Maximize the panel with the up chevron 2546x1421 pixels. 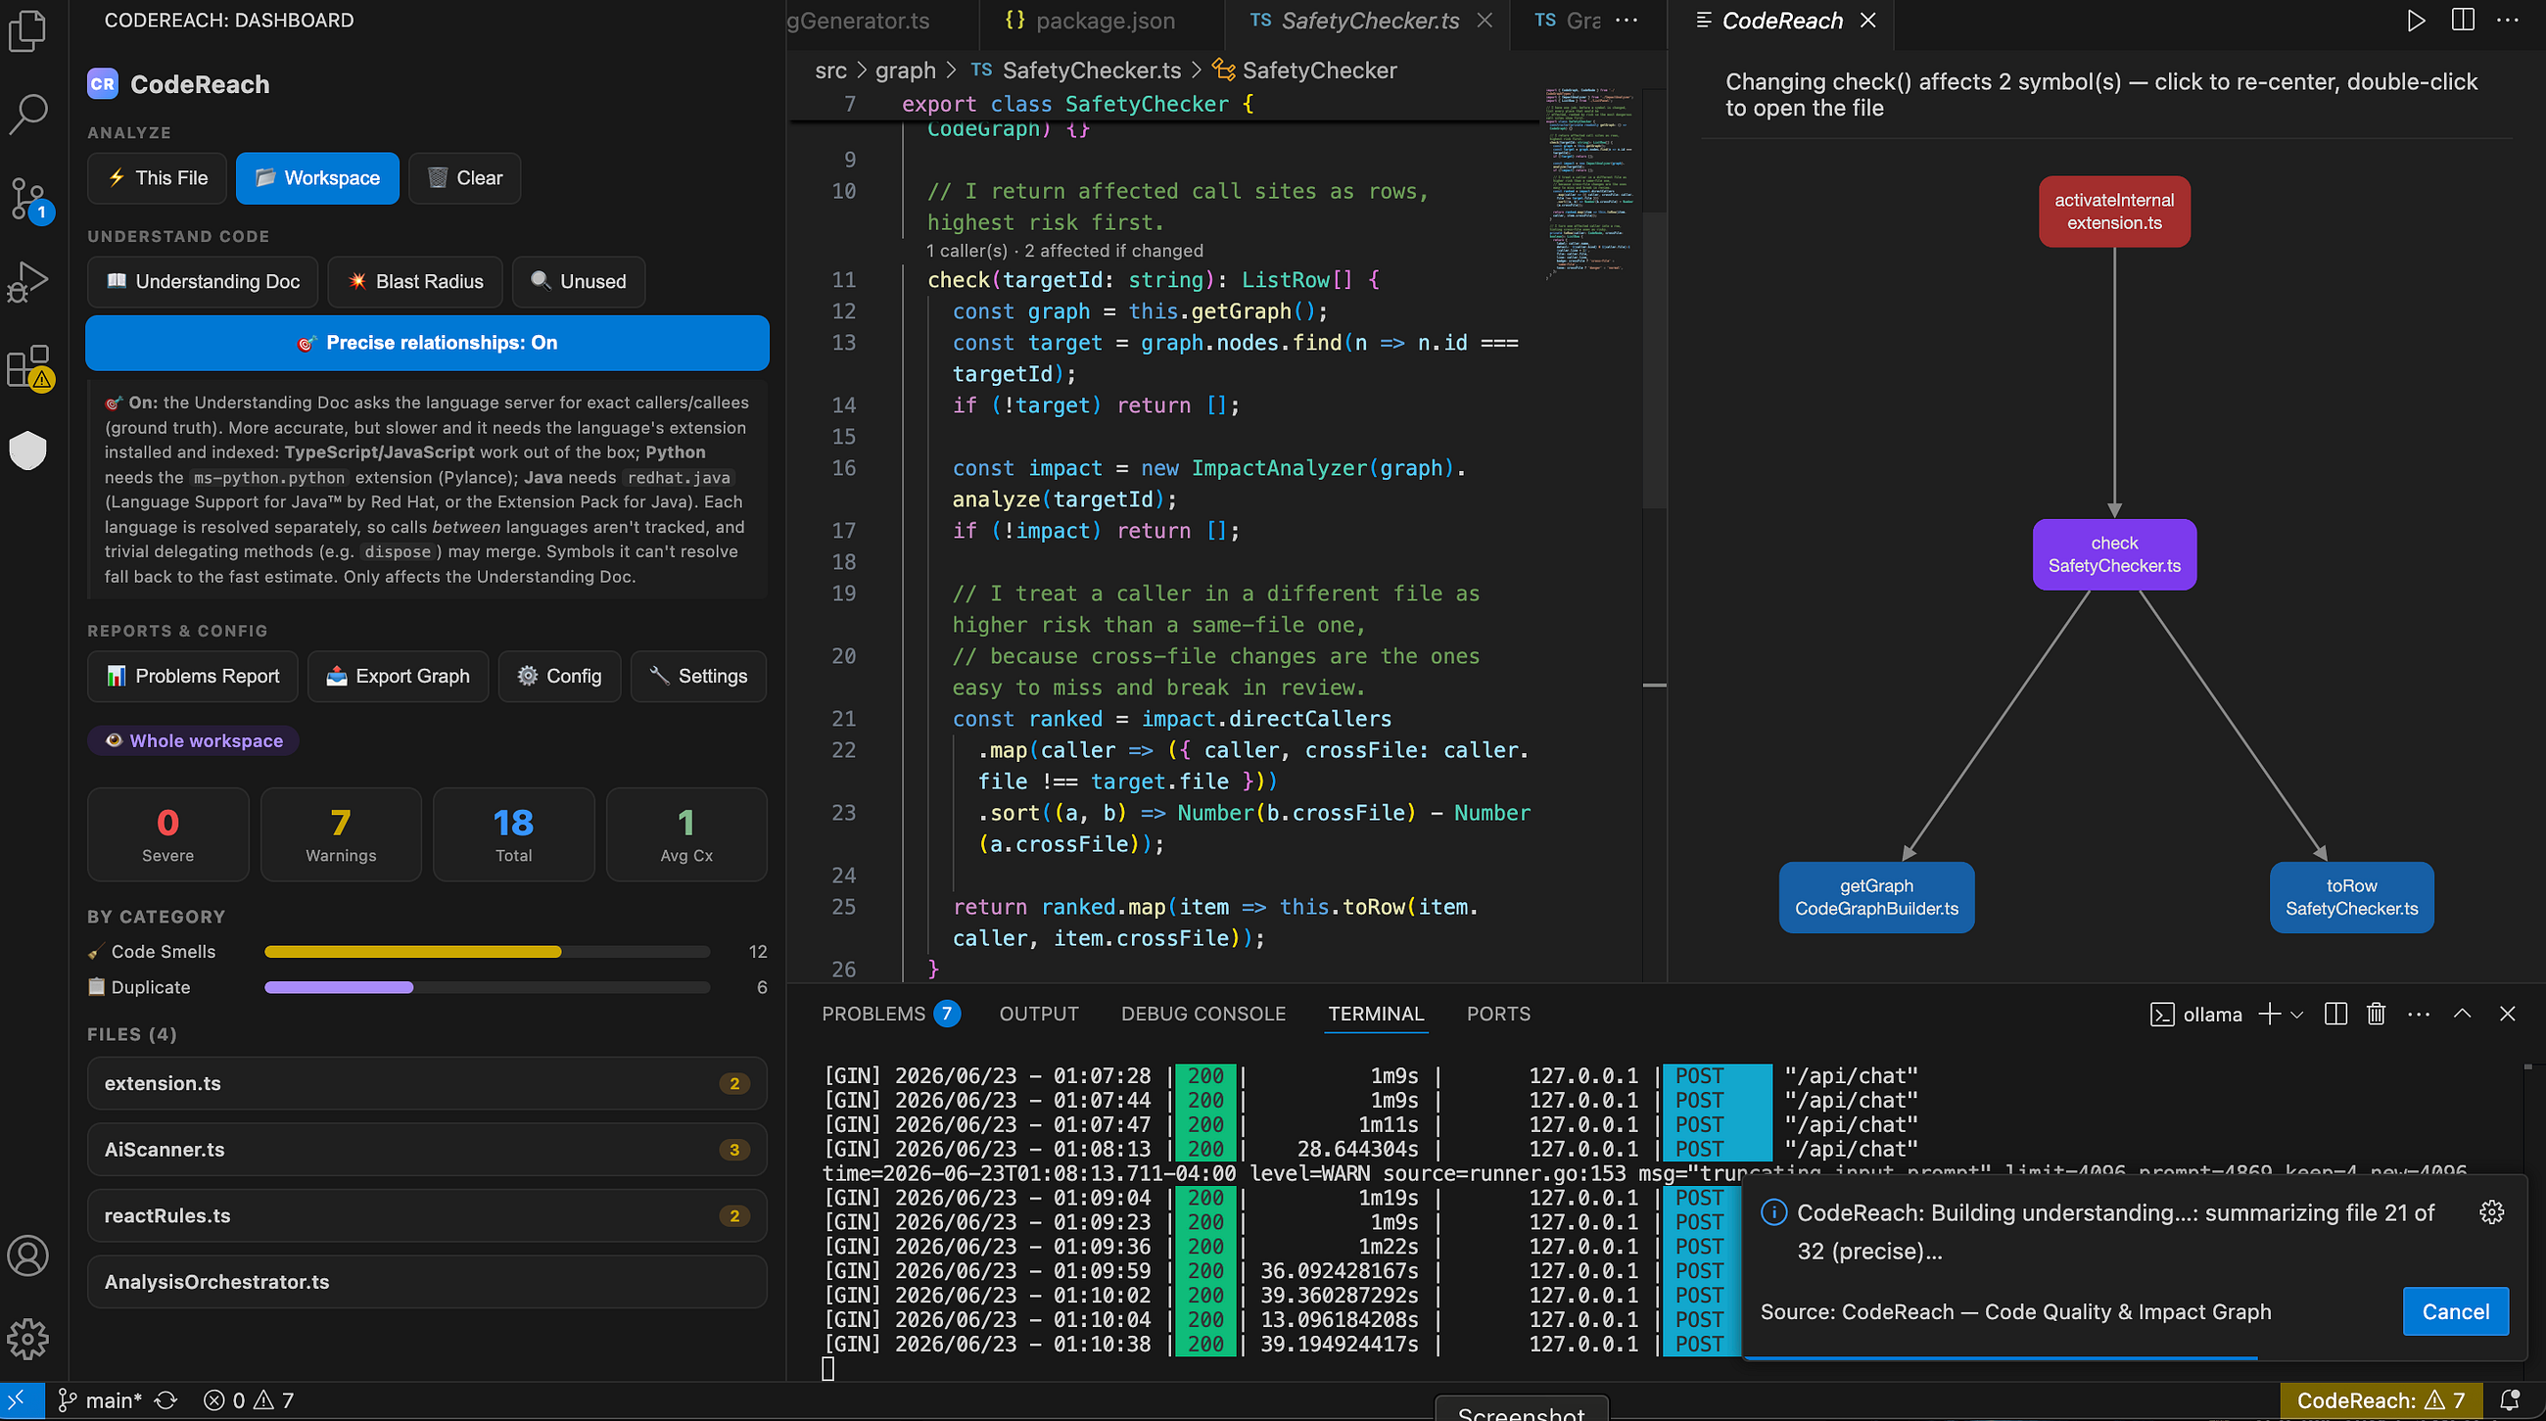pyautogui.click(x=2462, y=1014)
